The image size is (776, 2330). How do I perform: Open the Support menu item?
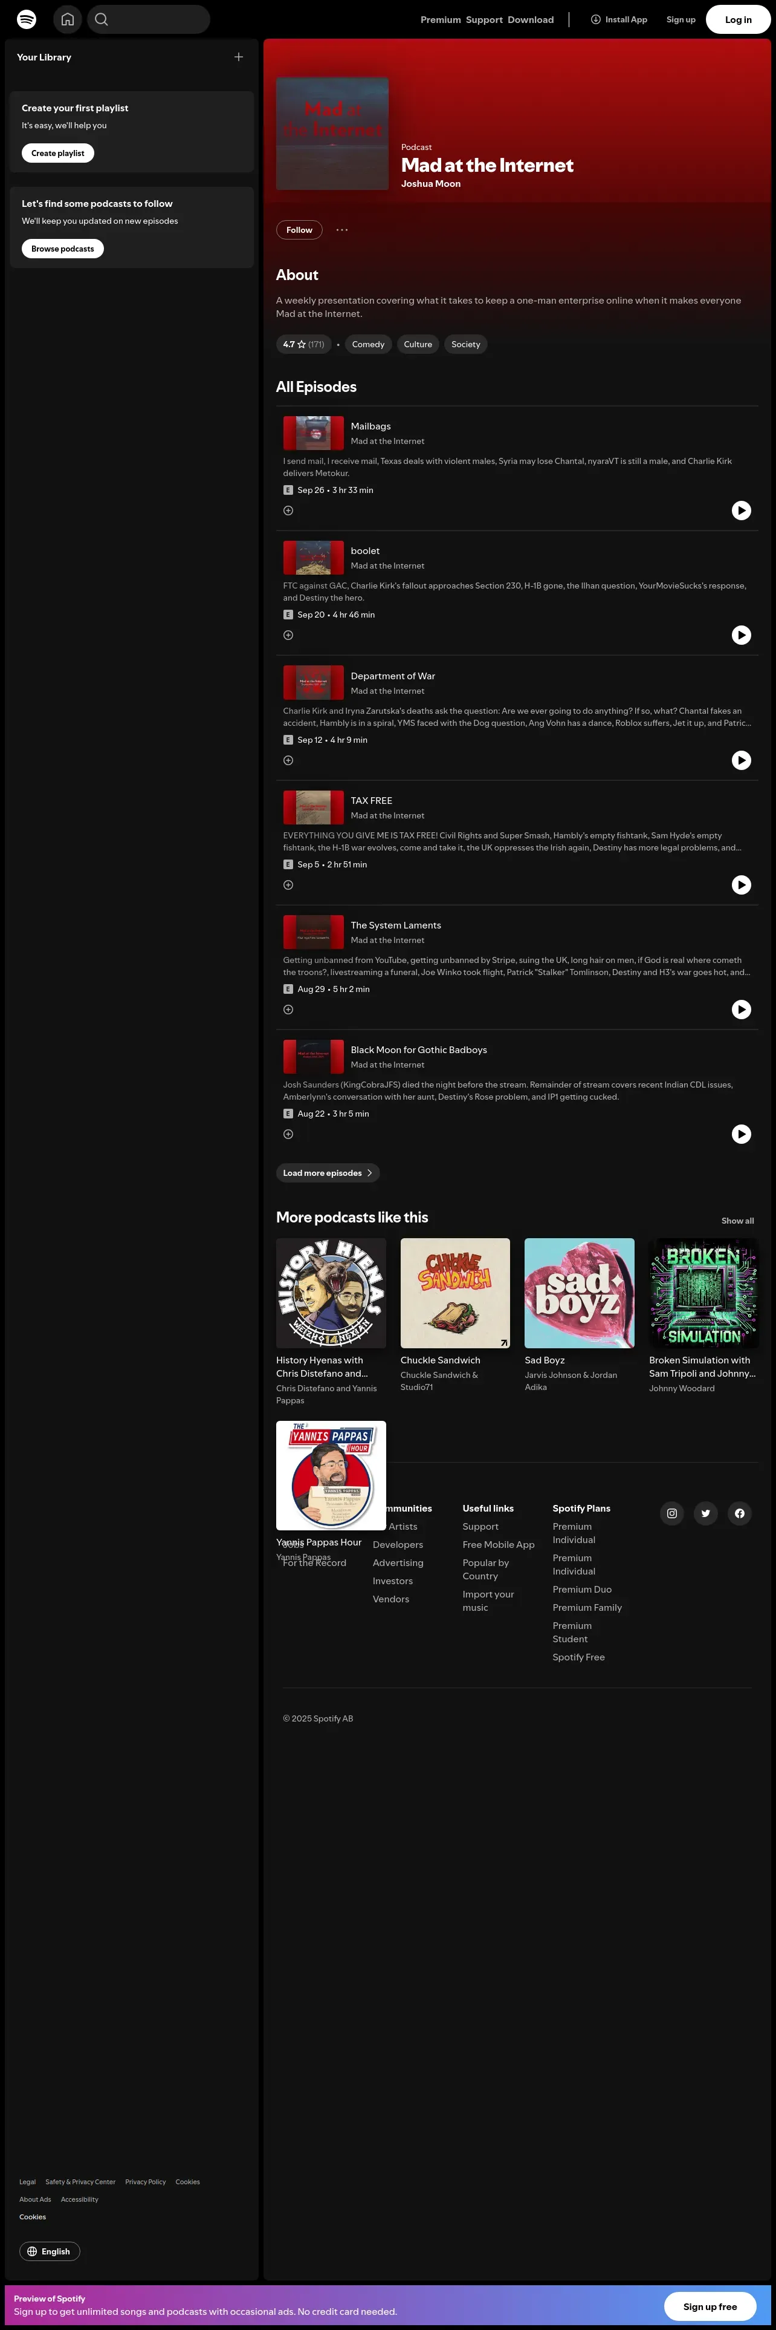pos(484,20)
